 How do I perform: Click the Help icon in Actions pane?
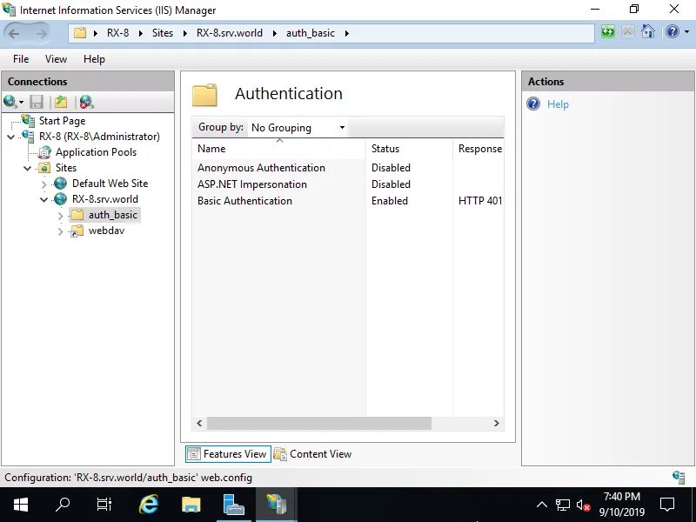click(533, 104)
